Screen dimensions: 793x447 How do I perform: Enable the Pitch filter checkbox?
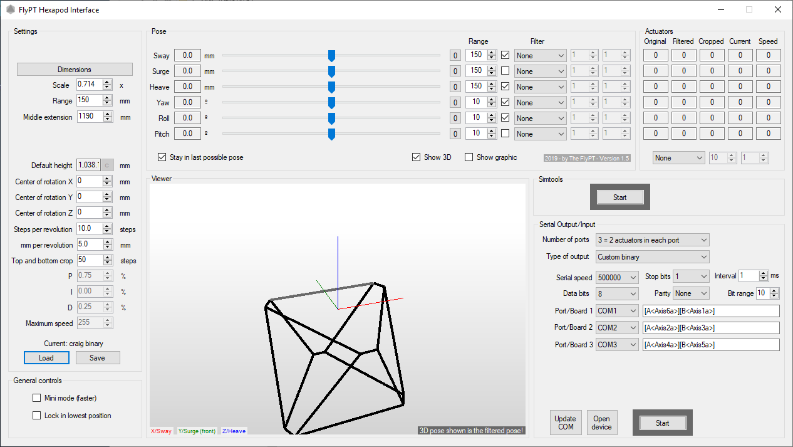[505, 134]
